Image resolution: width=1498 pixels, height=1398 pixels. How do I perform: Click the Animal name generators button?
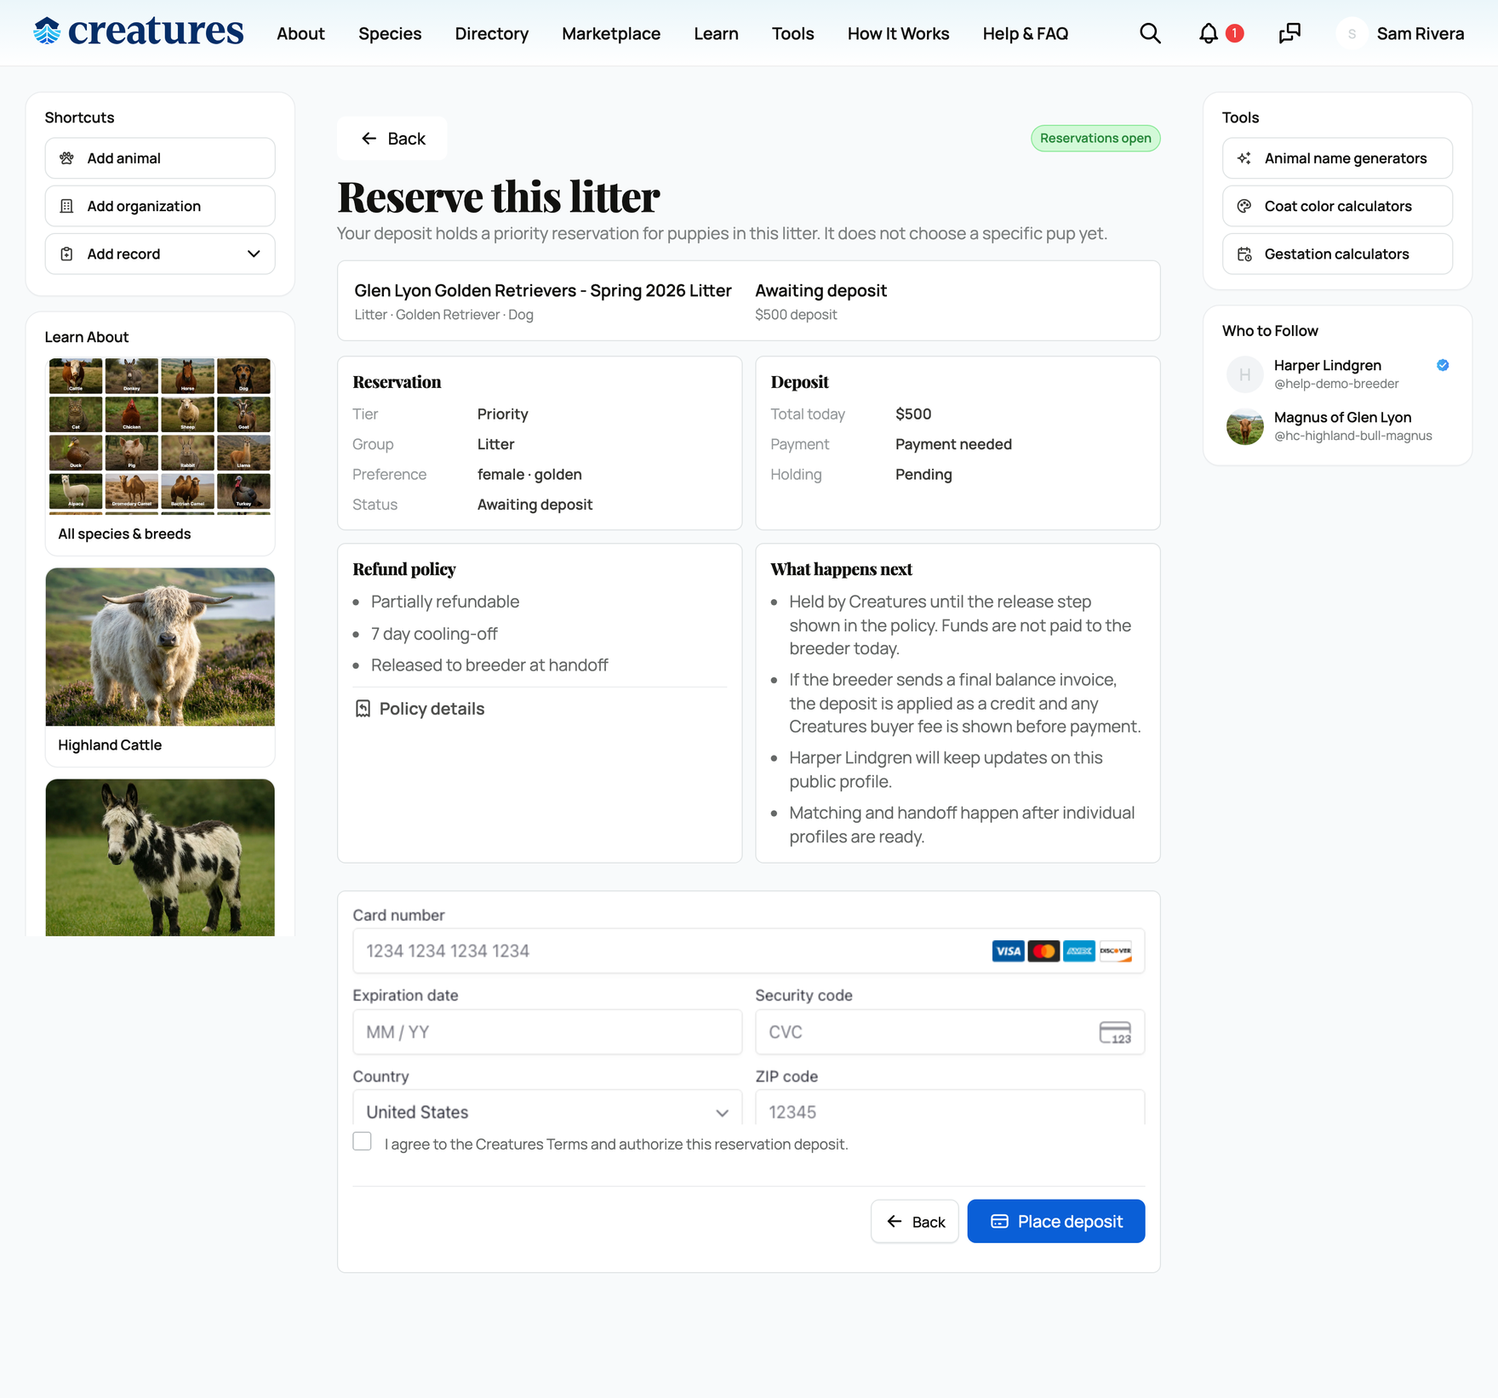click(x=1337, y=158)
